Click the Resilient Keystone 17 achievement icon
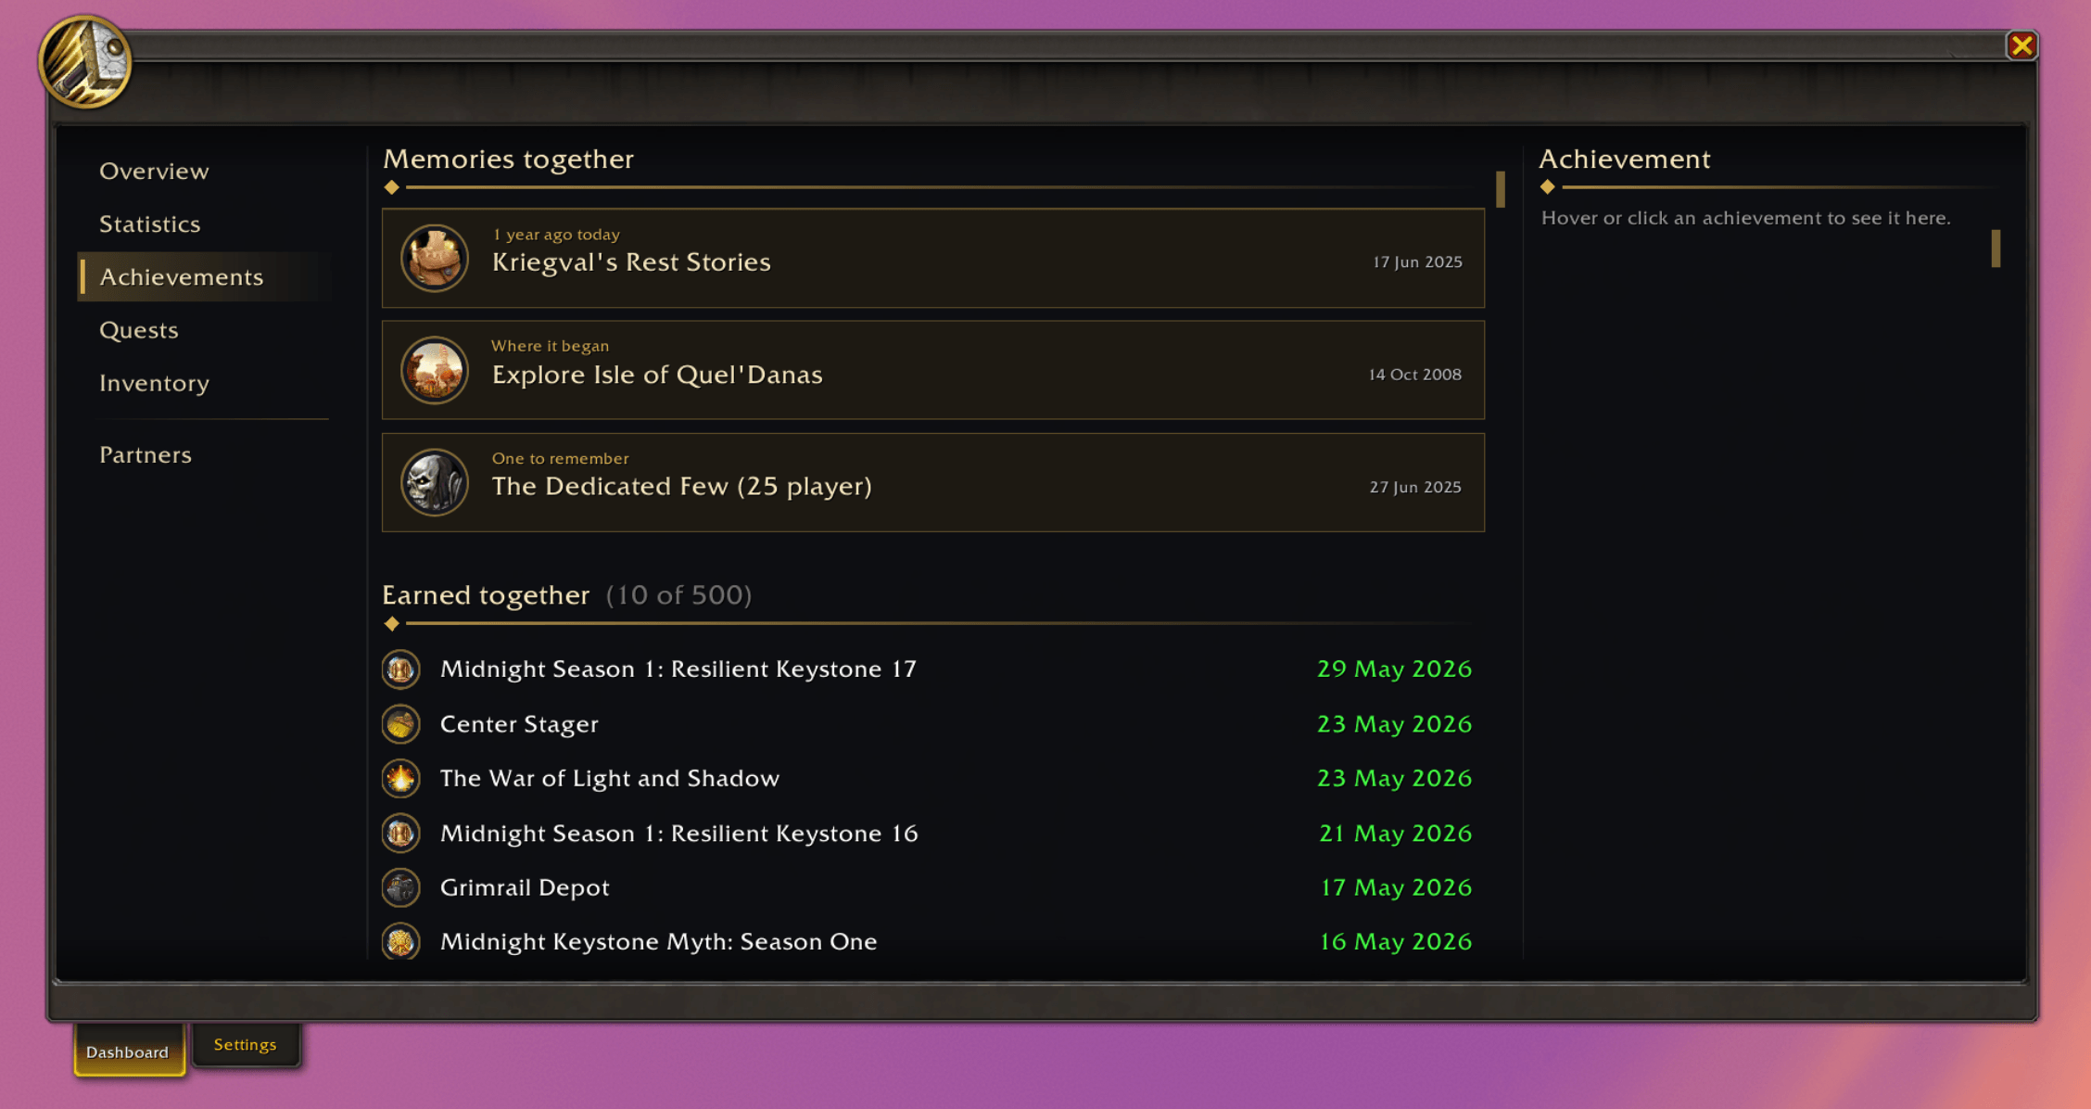 [400, 669]
